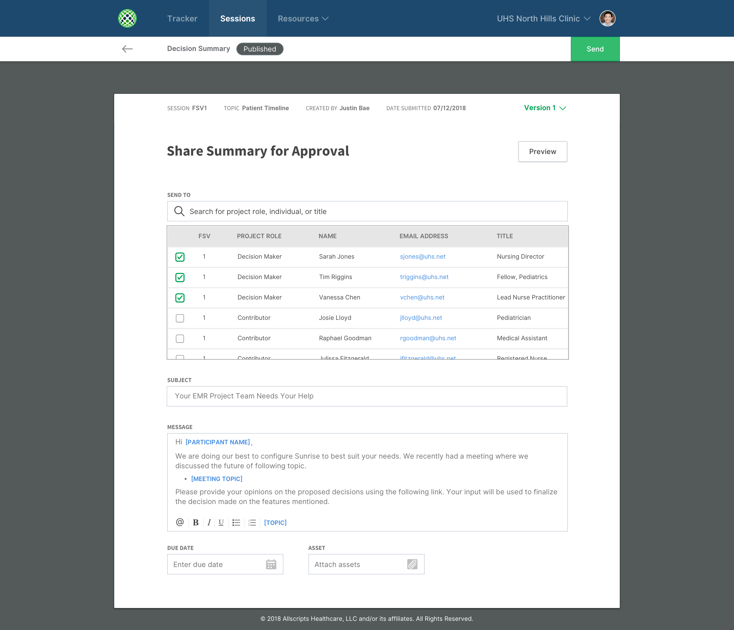Uncheck Sarah Jones recipient checkbox
The width and height of the screenshot is (734, 630).
click(x=180, y=257)
